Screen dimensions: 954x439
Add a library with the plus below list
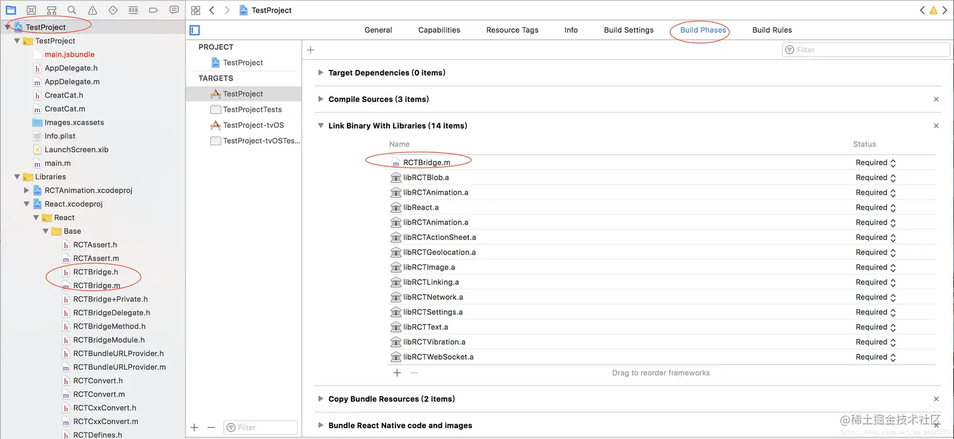[397, 373]
